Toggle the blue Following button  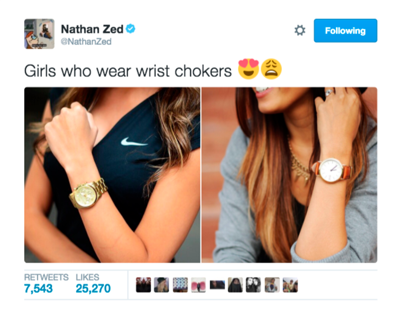click(x=345, y=31)
